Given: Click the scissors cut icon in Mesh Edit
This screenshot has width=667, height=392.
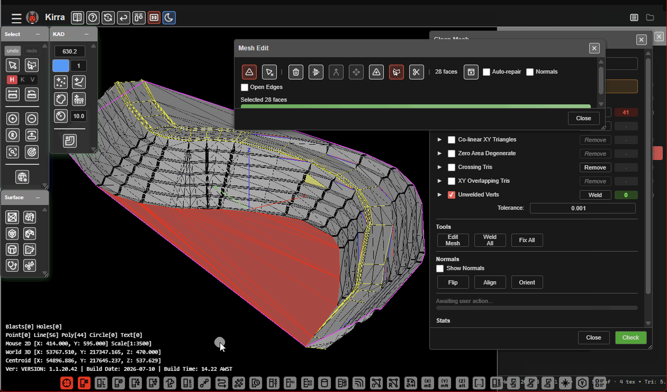Looking at the screenshot, I should click(x=416, y=72).
